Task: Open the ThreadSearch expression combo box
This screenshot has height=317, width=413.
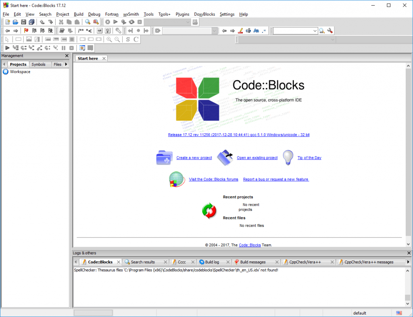Action: point(295,31)
